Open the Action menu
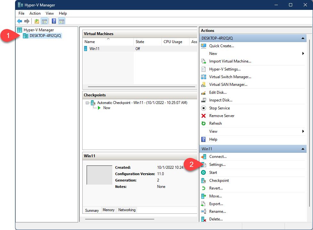The height and width of the screenshot is (230, 313). (35, 13)
